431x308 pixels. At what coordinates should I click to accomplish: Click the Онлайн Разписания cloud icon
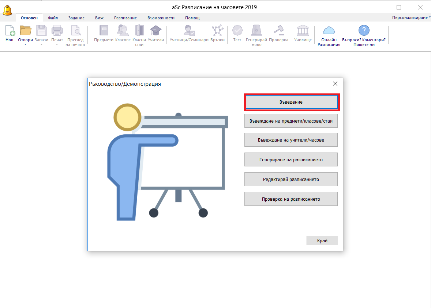(x=329, y=31)
